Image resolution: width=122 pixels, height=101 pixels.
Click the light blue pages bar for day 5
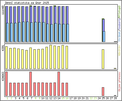click(24, 32)
